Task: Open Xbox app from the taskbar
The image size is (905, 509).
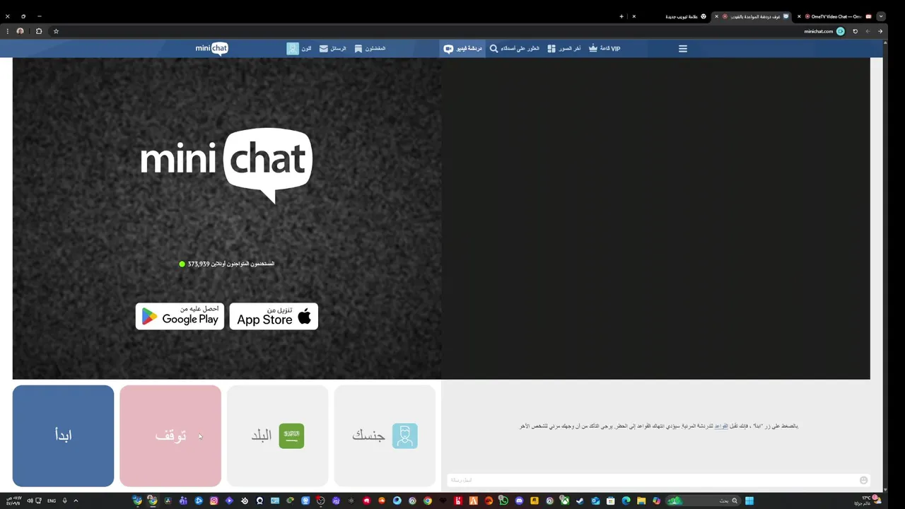Action: point(565,501)
